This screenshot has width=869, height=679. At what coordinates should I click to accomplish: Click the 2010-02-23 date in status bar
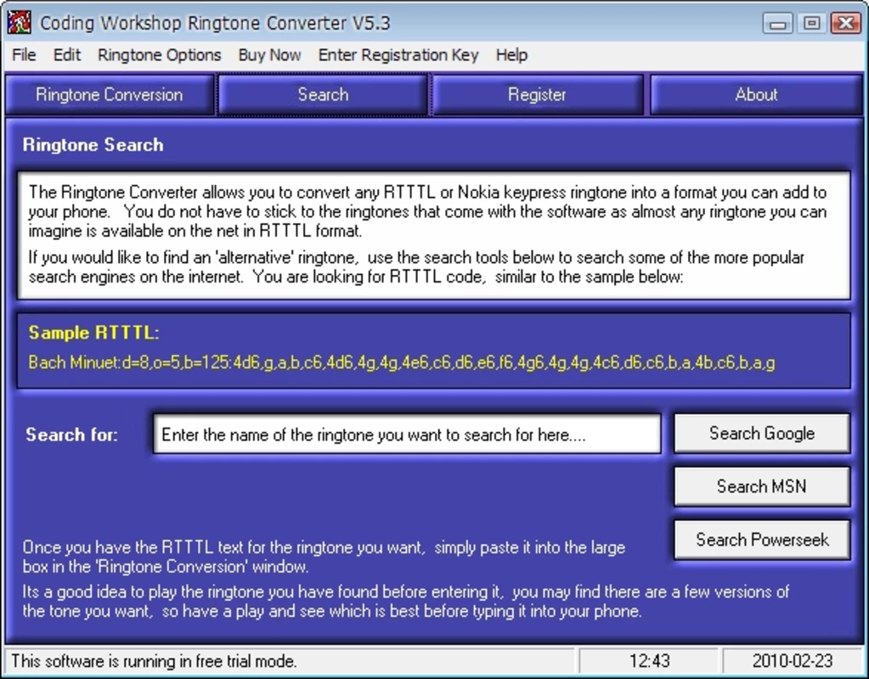click(x=792, y=660)
